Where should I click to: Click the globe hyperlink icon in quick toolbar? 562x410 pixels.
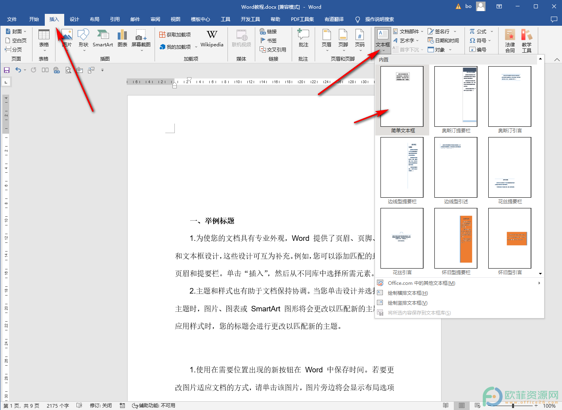pyautogui.click(x=57, y=70)
